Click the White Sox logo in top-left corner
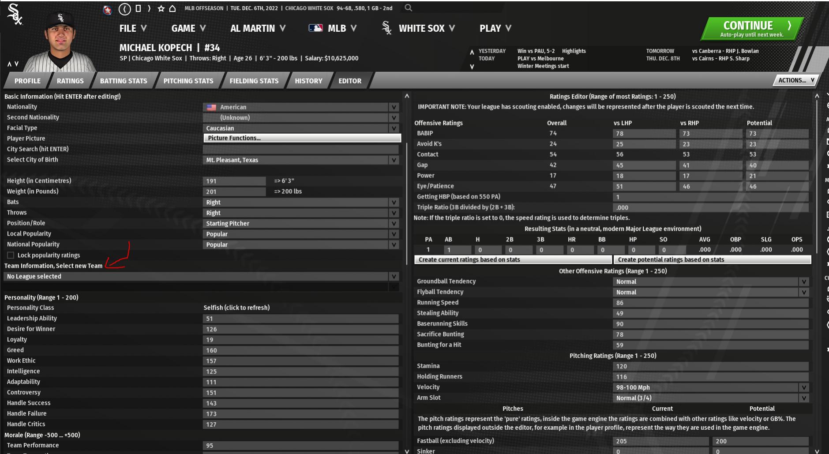 tap(15, 15)
